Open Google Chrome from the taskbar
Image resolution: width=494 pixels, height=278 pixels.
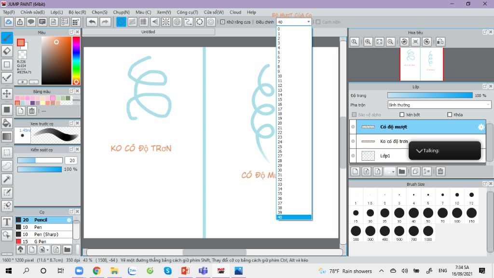pyautogui.click(x=96, y=271)
